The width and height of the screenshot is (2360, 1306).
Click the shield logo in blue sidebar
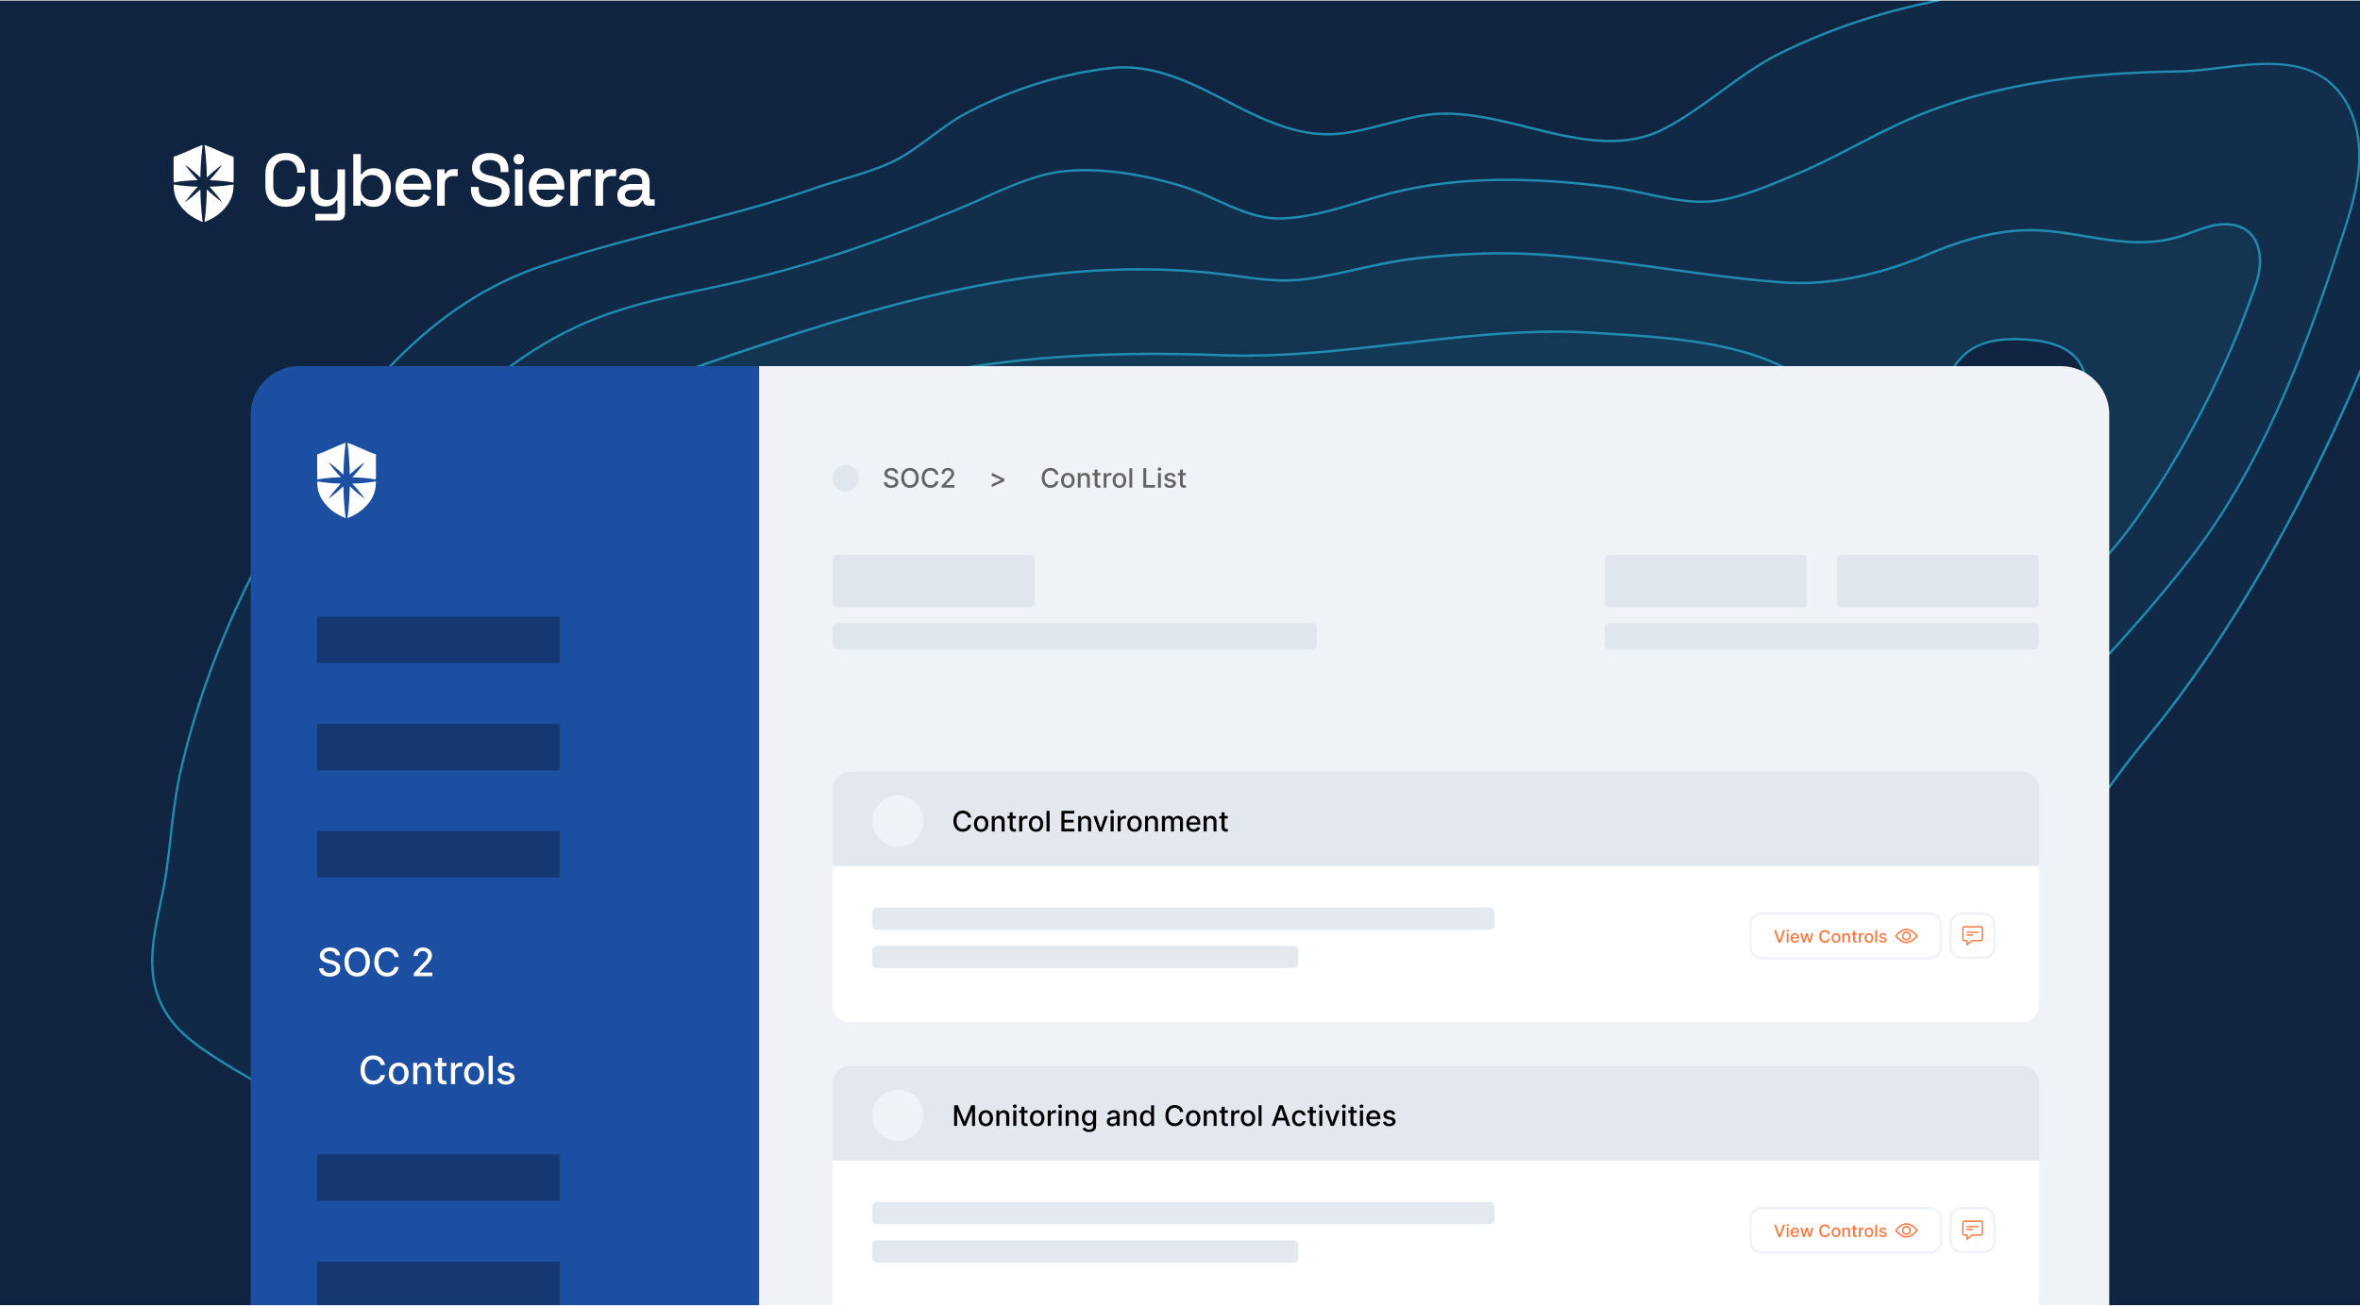(x=346, y=480)
